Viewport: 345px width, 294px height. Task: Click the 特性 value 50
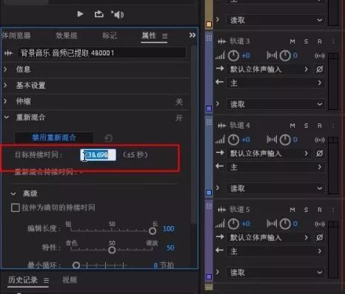(x=170, y=247)
